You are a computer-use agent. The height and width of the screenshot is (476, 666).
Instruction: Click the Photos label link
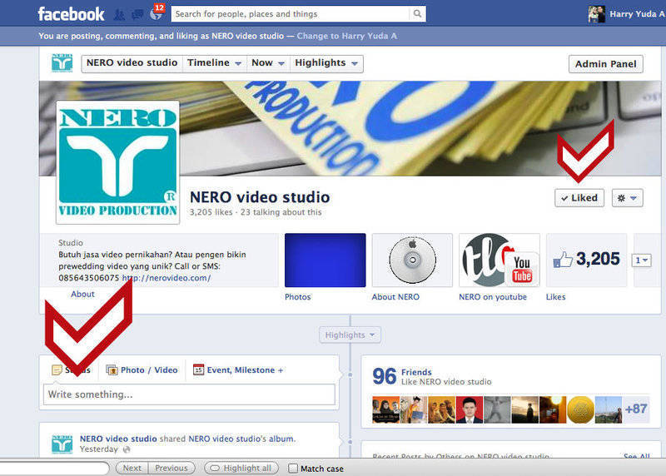click(298, 297)
